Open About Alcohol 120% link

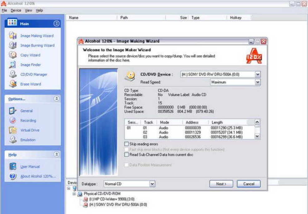pos(38,176)
